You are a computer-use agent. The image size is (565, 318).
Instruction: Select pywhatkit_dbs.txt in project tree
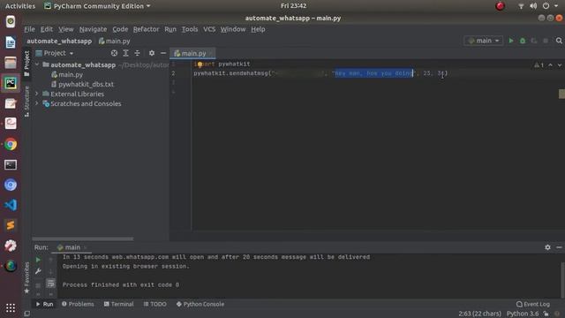pos(82,84)
